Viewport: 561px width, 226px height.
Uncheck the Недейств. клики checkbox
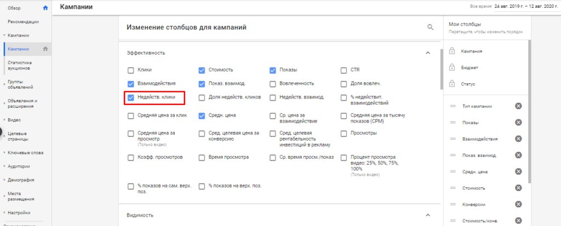[130, 98]
